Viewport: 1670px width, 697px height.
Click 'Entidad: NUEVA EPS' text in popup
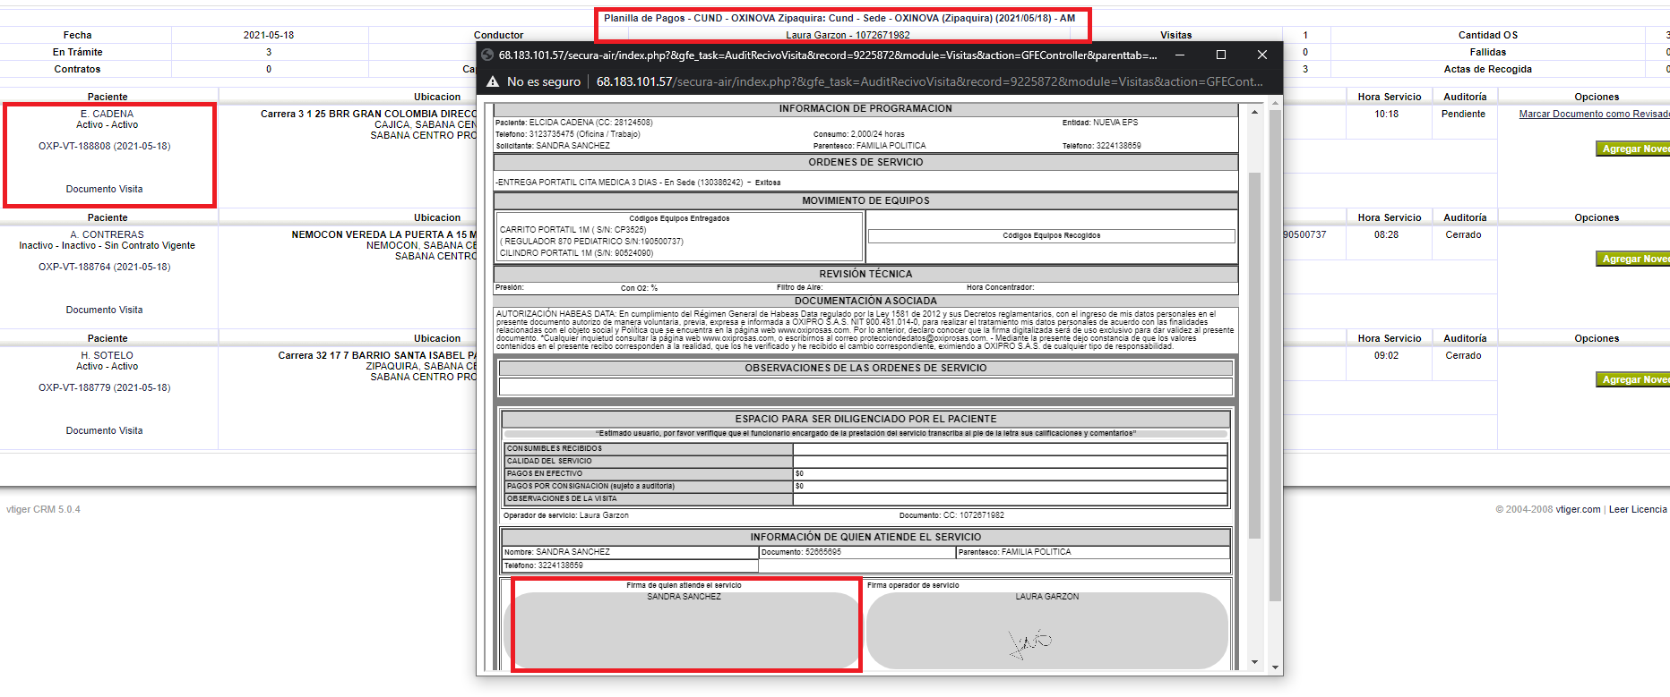[x=1099, y=123]
